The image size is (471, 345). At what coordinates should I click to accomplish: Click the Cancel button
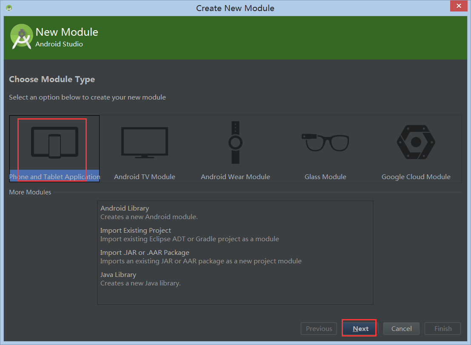click(401, 328)
